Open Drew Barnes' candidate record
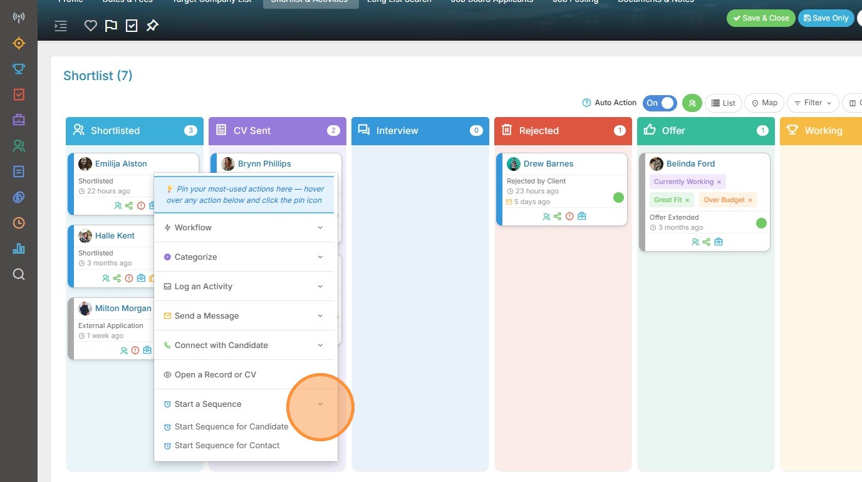Viewport: 862px width, 482px height. 548,164
